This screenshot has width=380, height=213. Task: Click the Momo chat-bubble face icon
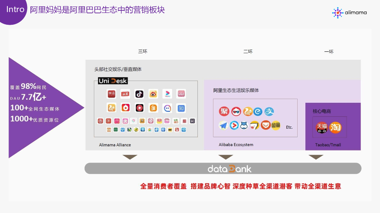pos(167,108)
